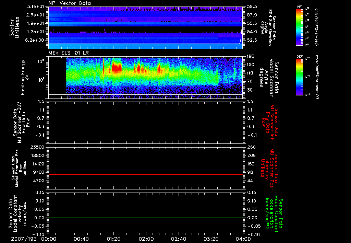Click the Model Scanner Pos Raw axis label
Screen dimensions: 351x243
19,168
